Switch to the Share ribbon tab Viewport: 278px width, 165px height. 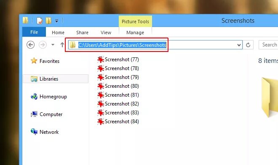point(82,32)
